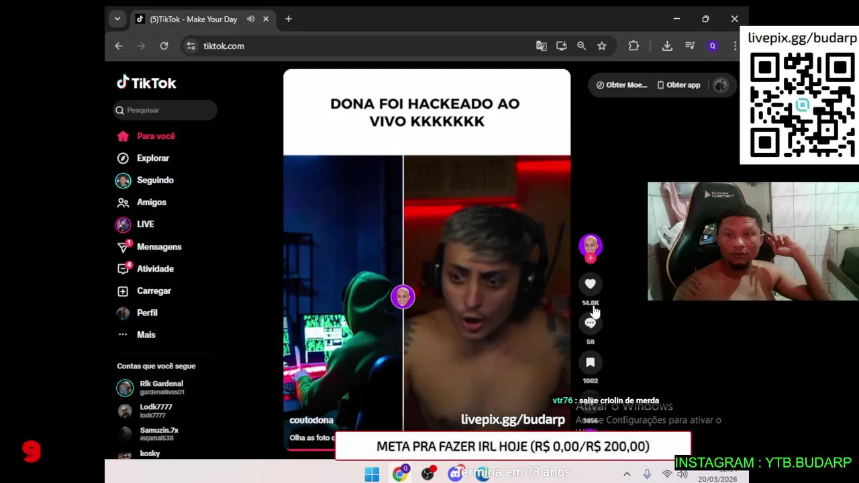Click the Mensagens paper plane icon
The image size is (859, 483).
[x=123, y=247]
